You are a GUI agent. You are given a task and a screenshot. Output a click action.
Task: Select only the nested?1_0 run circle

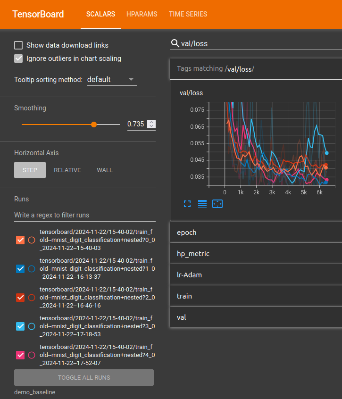(x=32, y=269)
